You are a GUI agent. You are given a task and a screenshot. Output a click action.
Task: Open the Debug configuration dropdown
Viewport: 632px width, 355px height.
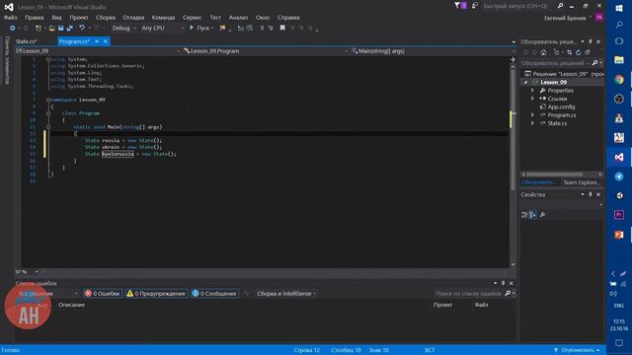(x=124, y=29)
